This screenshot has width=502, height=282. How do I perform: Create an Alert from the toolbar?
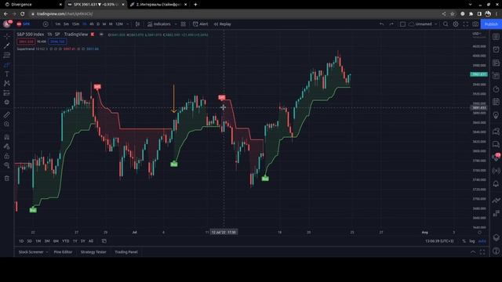[201, 24]
